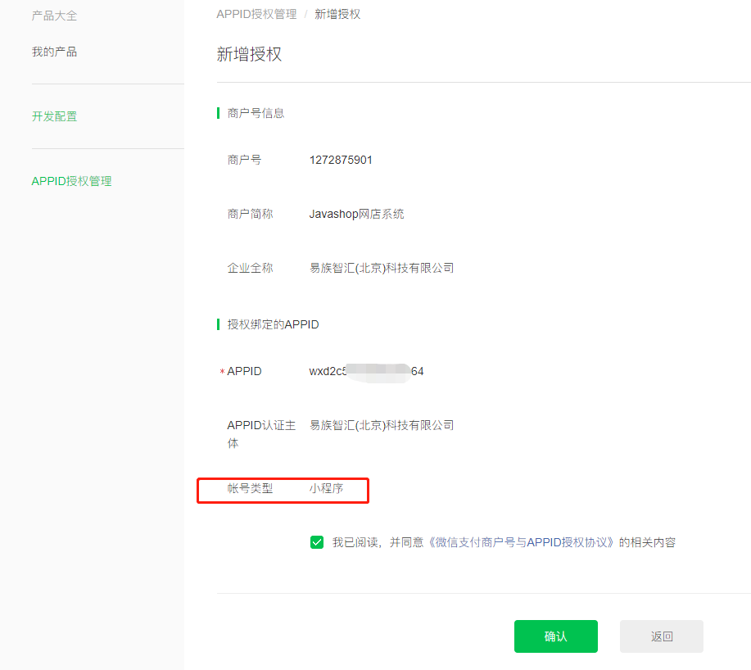Click merchant short name Javashop网店系统
This screenshot has width=751, height=670.
point(356,214)
